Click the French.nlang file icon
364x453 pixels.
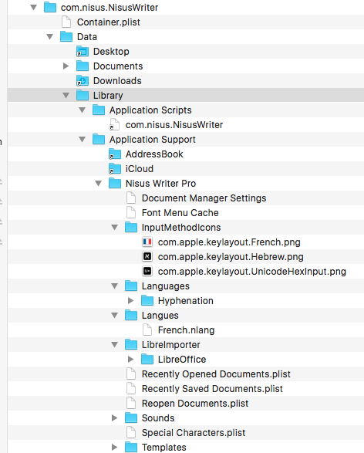pos(147,330)
